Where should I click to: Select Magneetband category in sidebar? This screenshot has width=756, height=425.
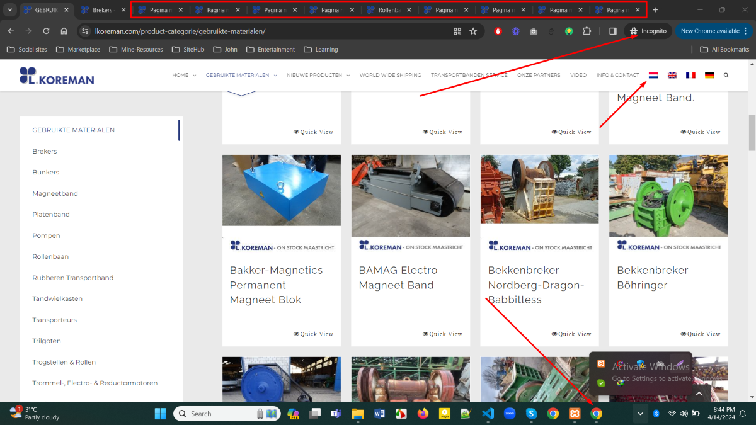55,193
